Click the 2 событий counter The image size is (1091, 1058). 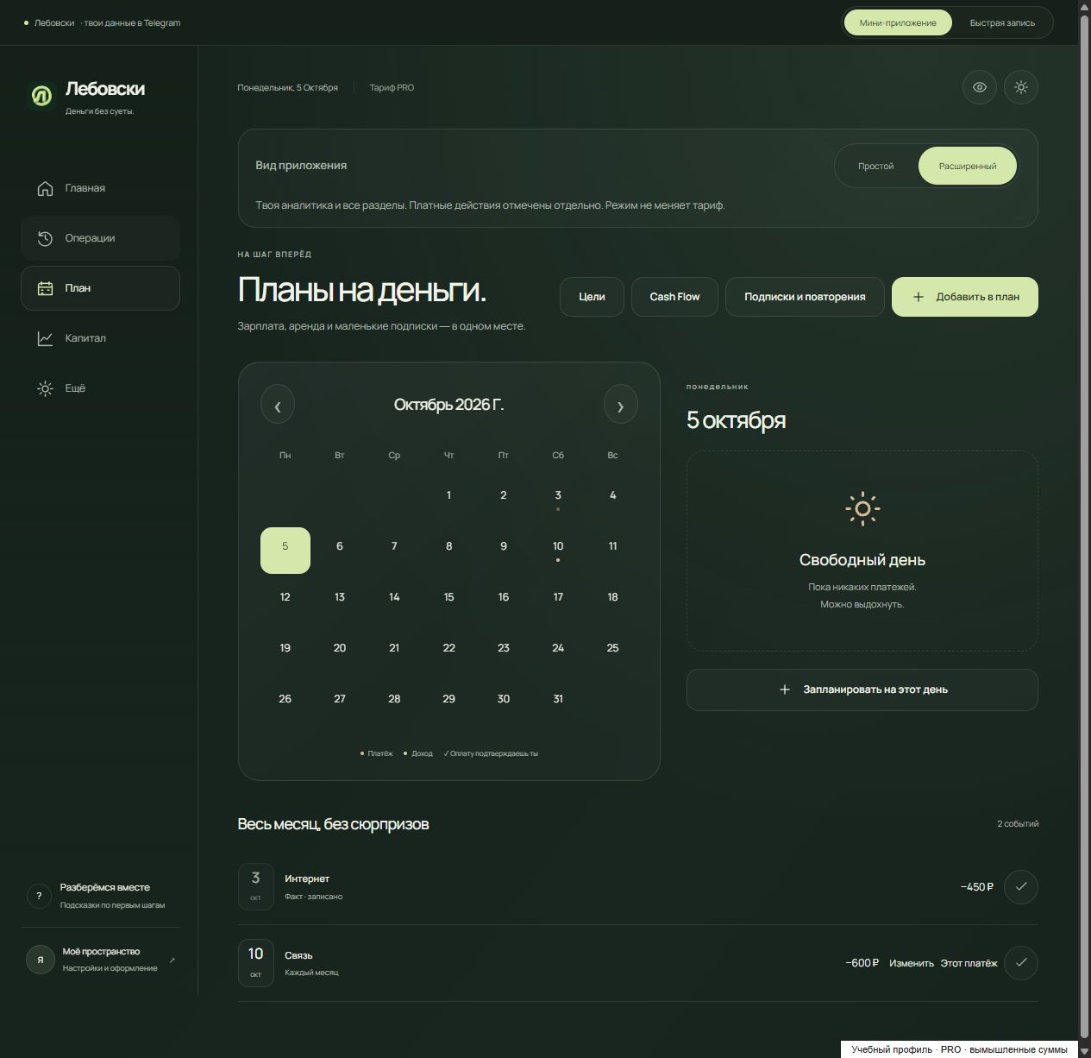pyautogui.click(x=1018, y=824)
